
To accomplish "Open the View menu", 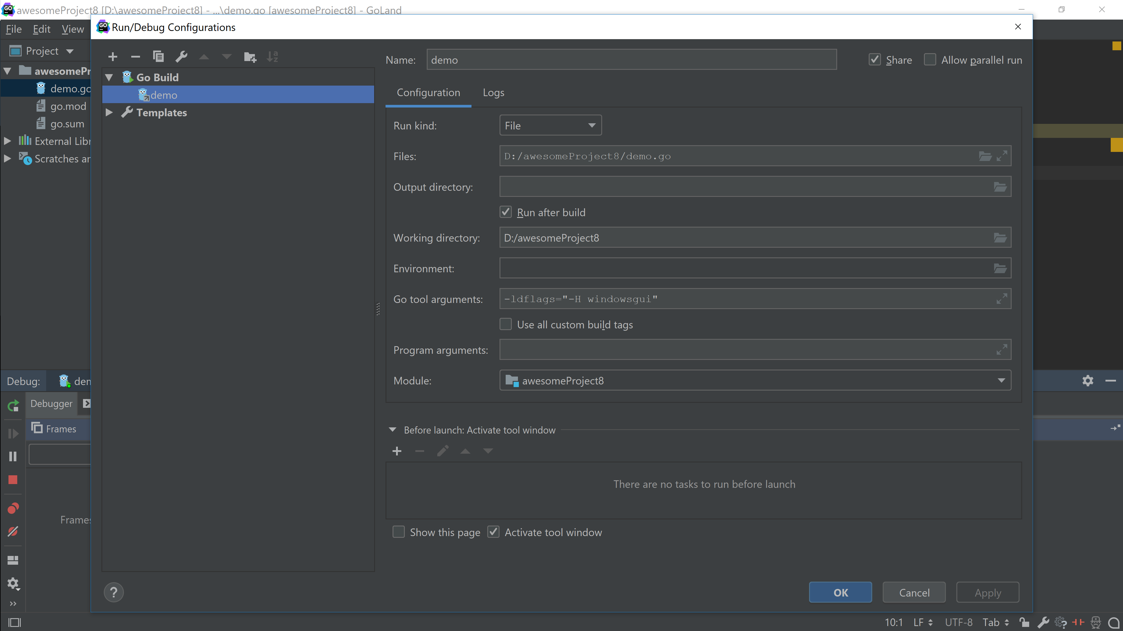I will [x=72, y=29].
